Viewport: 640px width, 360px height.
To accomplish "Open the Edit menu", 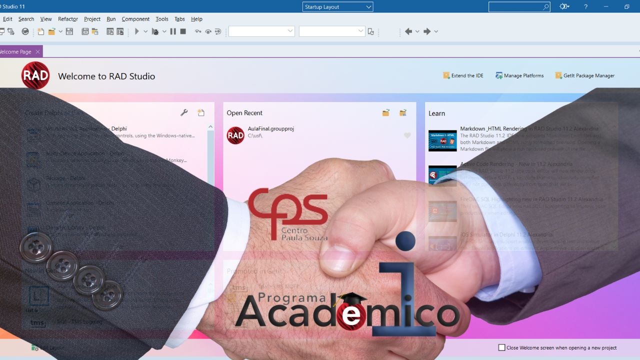I will (7, 19).
